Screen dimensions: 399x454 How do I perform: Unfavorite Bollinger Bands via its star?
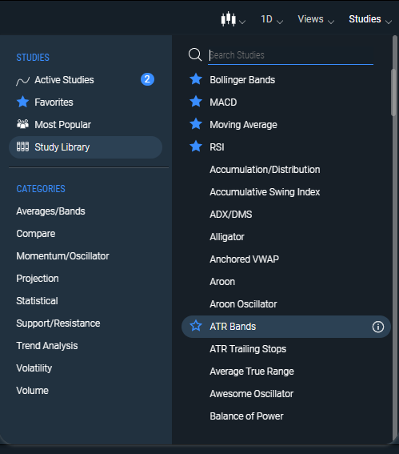click(196, 79)
